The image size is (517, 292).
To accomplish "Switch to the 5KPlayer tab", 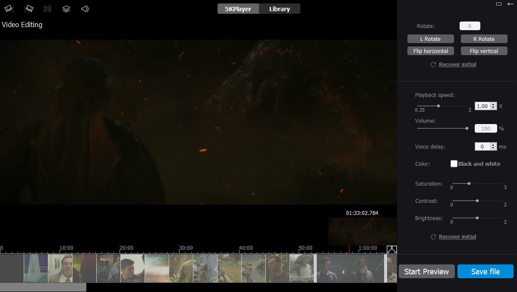I will pyautogui.click(x=238, y=9).
